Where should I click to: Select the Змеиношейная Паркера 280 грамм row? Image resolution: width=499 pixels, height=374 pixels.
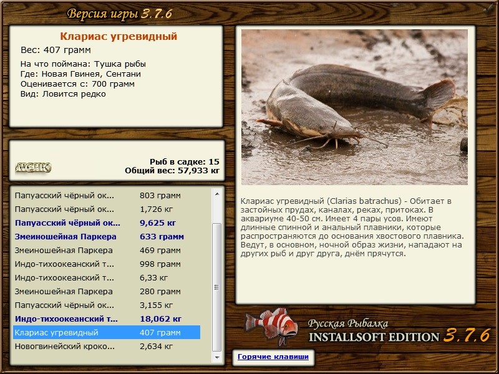pos(107,291)
